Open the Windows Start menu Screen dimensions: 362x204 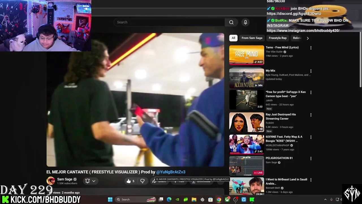(110, 199)
